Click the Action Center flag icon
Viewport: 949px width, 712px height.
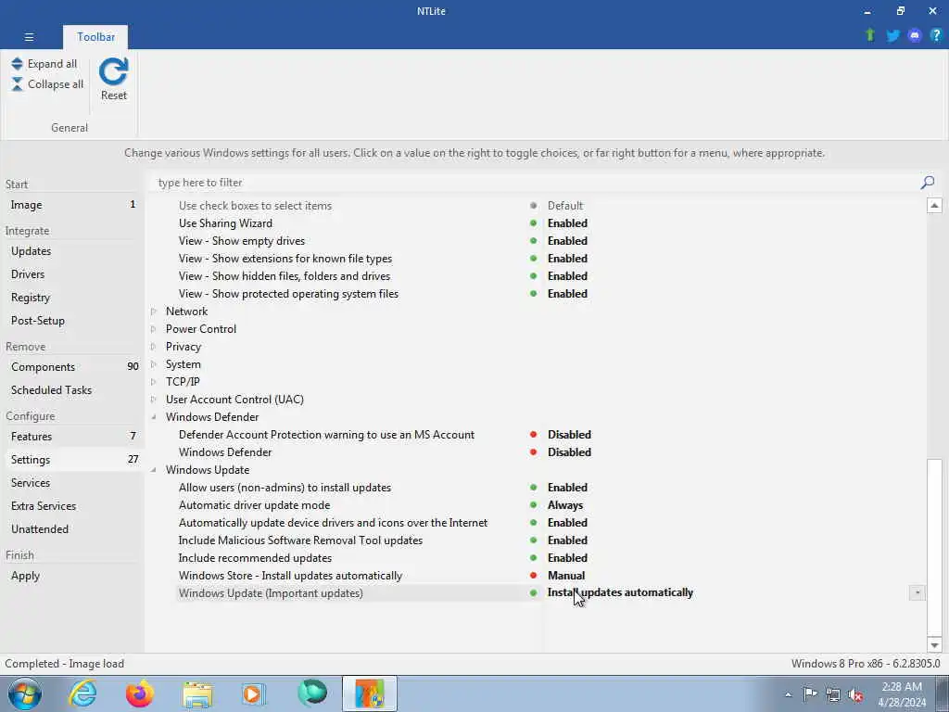[810, 694]
